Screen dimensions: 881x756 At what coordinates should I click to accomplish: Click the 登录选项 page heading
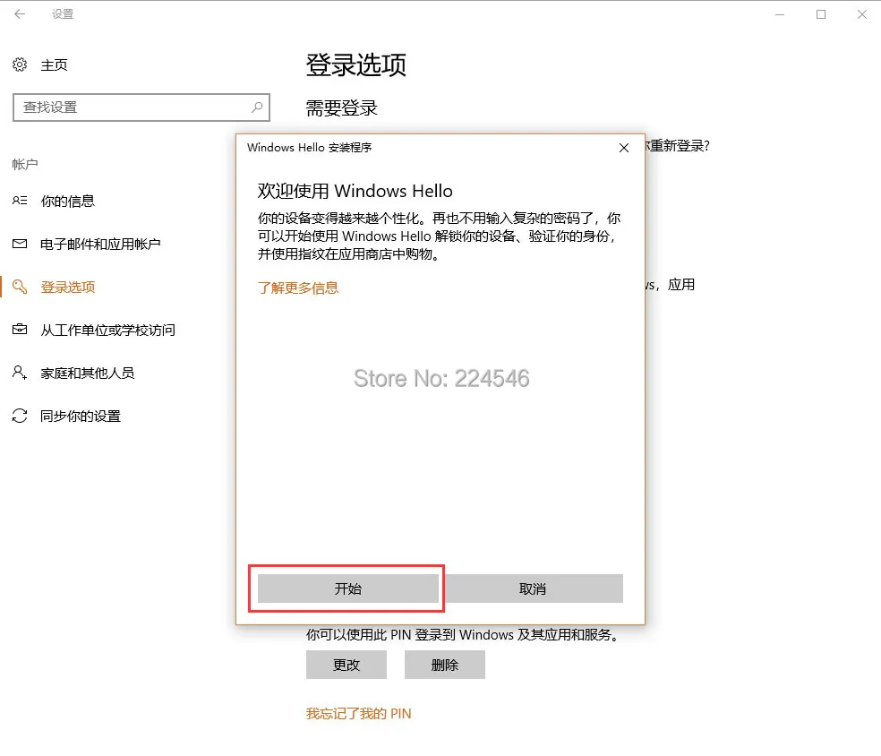coord(355,64)
